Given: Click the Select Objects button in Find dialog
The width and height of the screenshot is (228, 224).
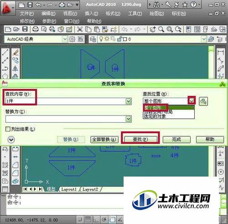Looking at the screenshot, I should [203, 101].
